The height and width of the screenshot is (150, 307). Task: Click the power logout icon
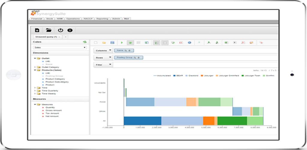click(61, 30)
